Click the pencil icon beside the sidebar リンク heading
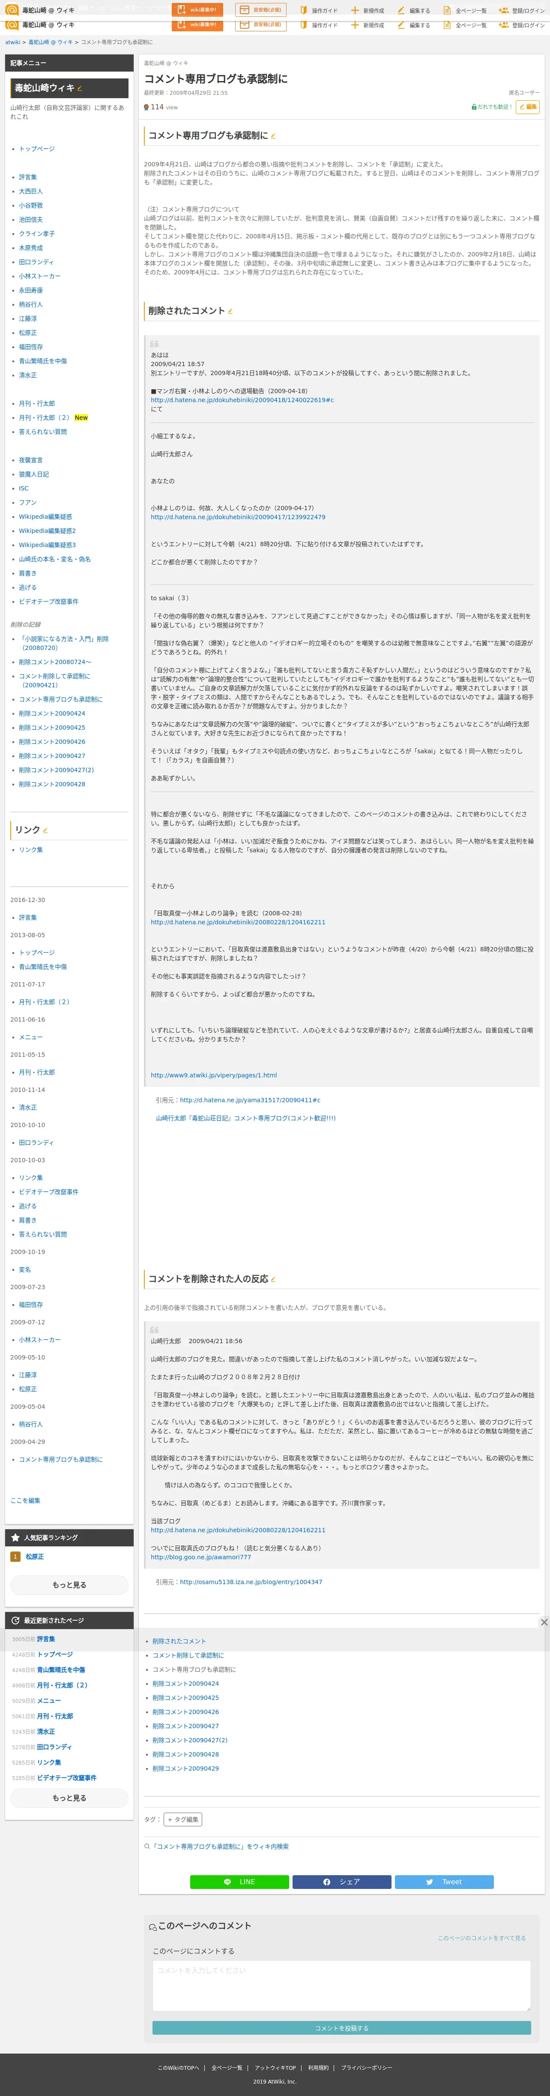This screenshot has width=550, height=2096. 45,830
